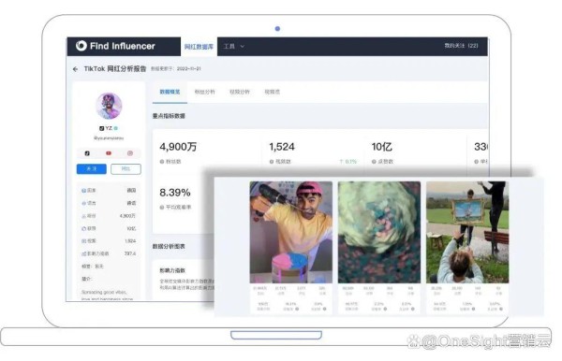The image size is (562, 361).
Task: Click the info icon beside the 4,900万 followers label
Action: 162,162
